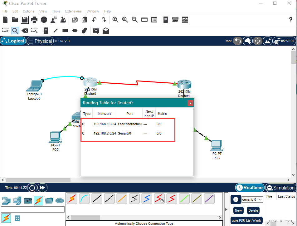
Task: Select the Draw Line tool
Action: coord(56,31)
